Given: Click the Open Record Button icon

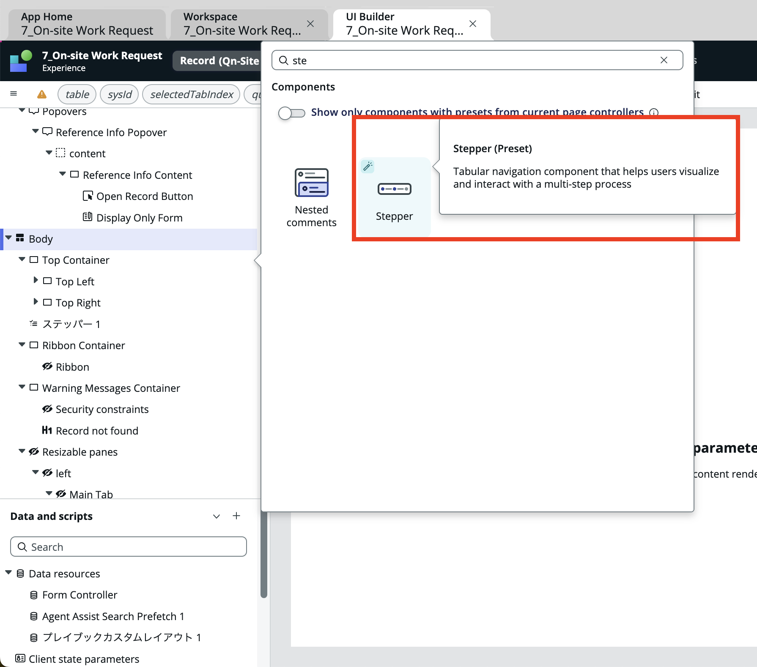Looking at the screenshot, I should point(88,196).
